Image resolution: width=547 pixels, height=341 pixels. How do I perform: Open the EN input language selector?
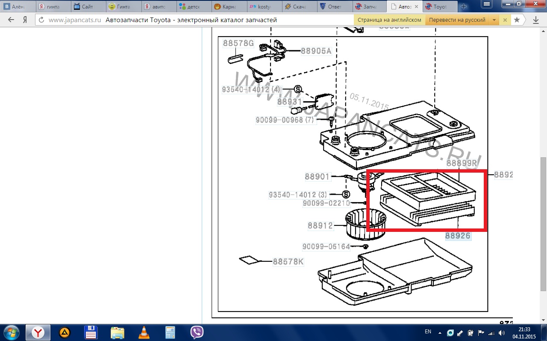point(428,332)
